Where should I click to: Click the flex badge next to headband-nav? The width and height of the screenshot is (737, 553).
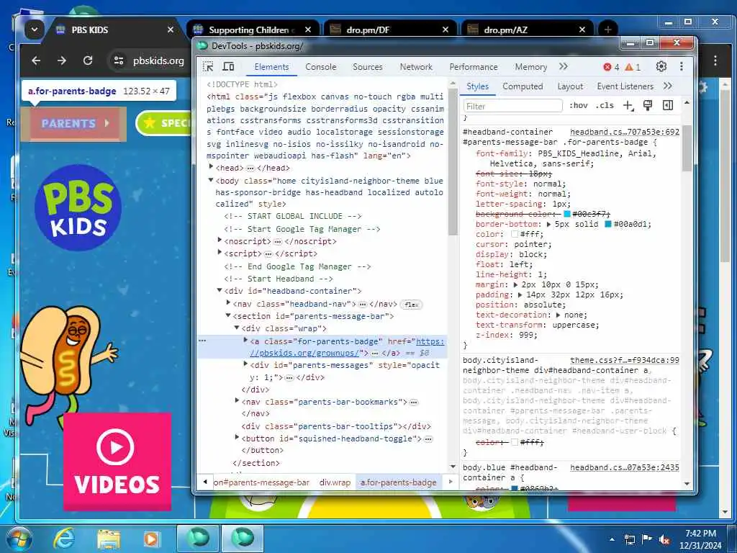[411, 305]
